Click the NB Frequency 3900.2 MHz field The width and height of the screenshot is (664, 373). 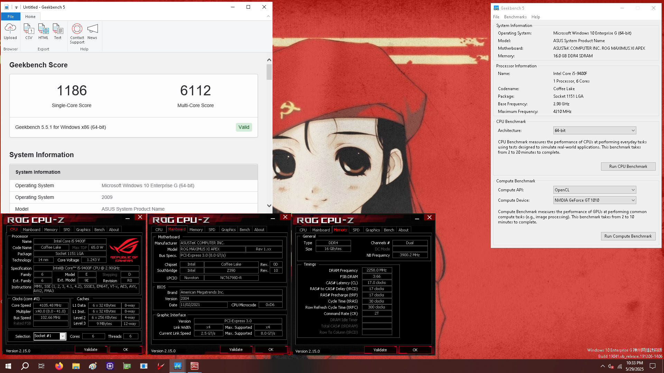410,255
